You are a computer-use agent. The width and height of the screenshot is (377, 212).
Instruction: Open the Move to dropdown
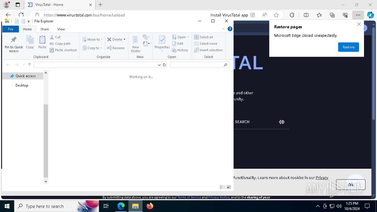[92, 39]
